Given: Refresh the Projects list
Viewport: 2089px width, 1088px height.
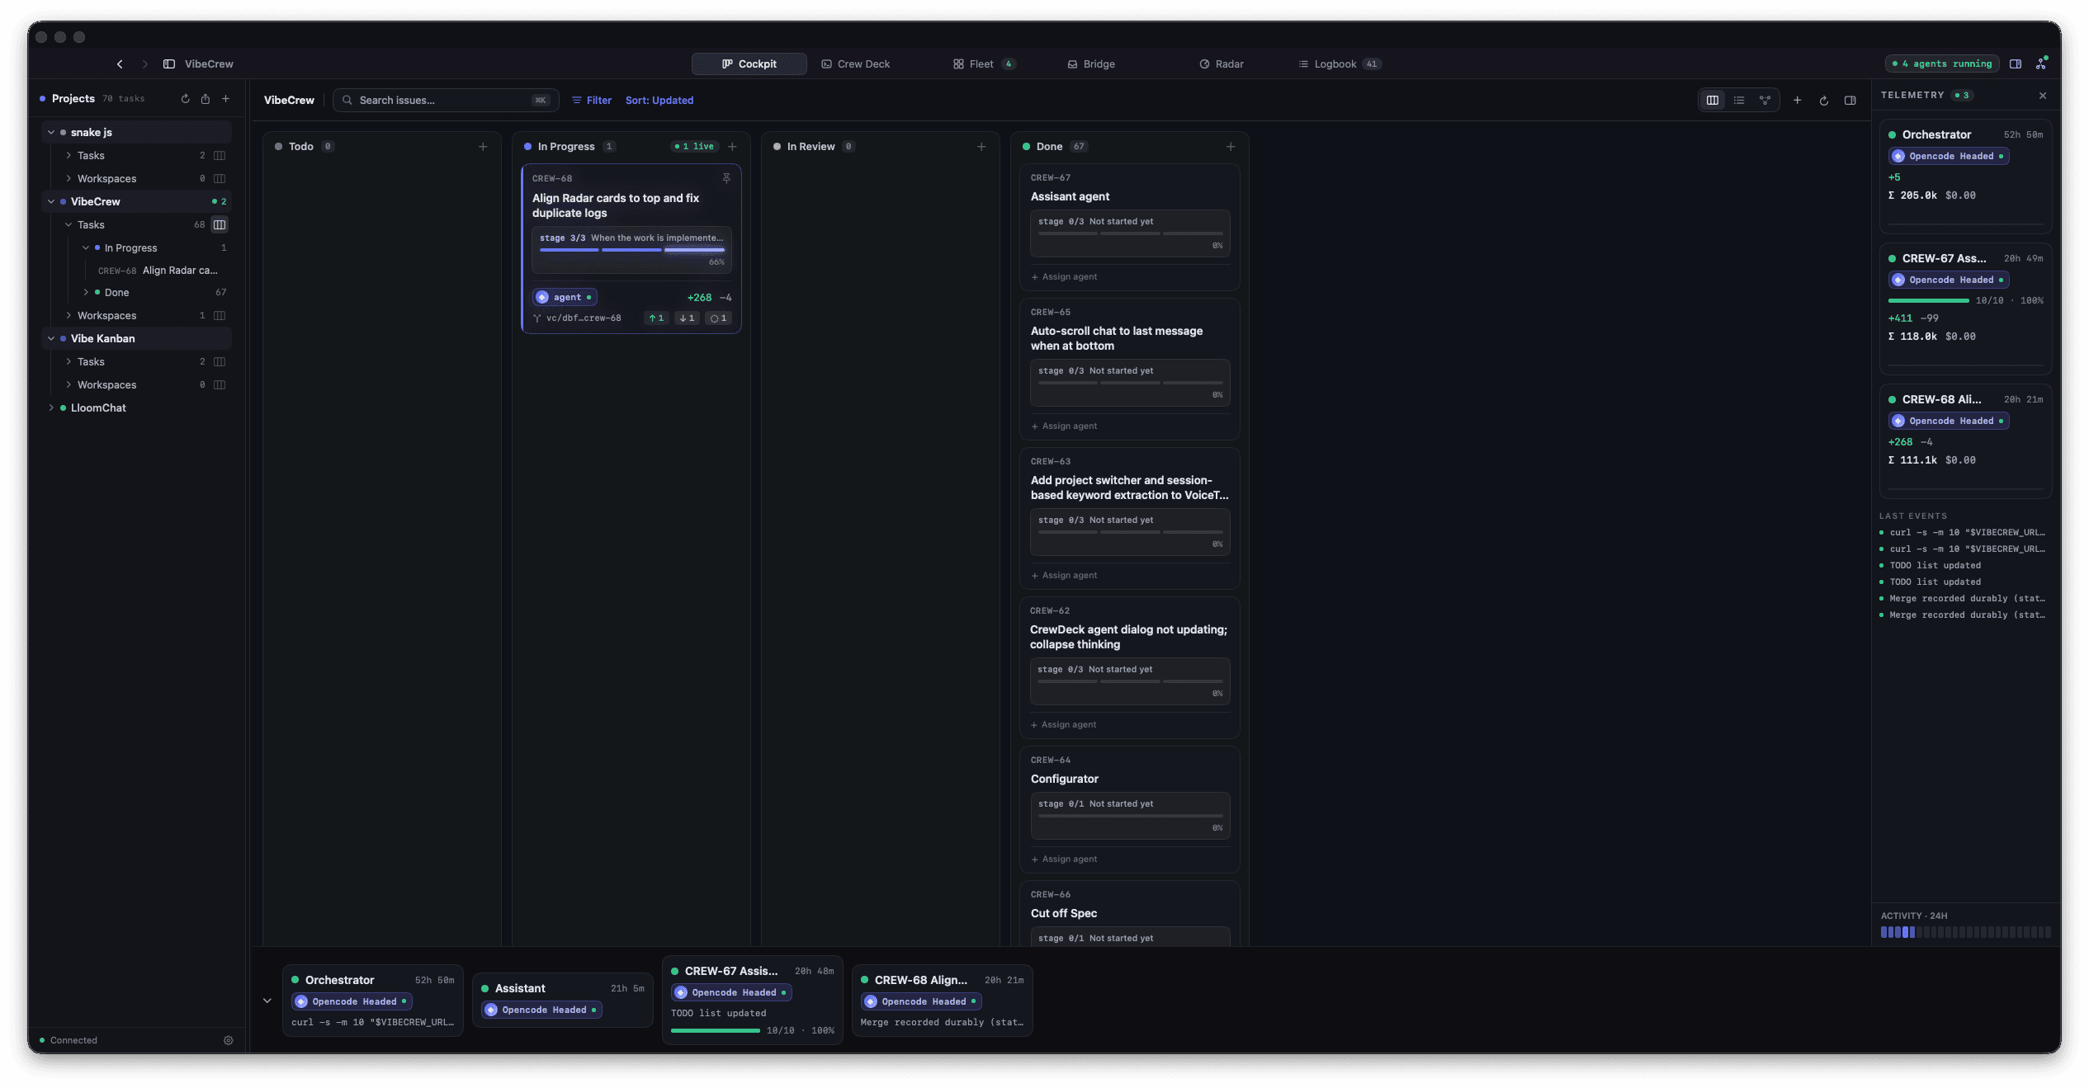Looking at the screenshot, I should tap(185, 98).
